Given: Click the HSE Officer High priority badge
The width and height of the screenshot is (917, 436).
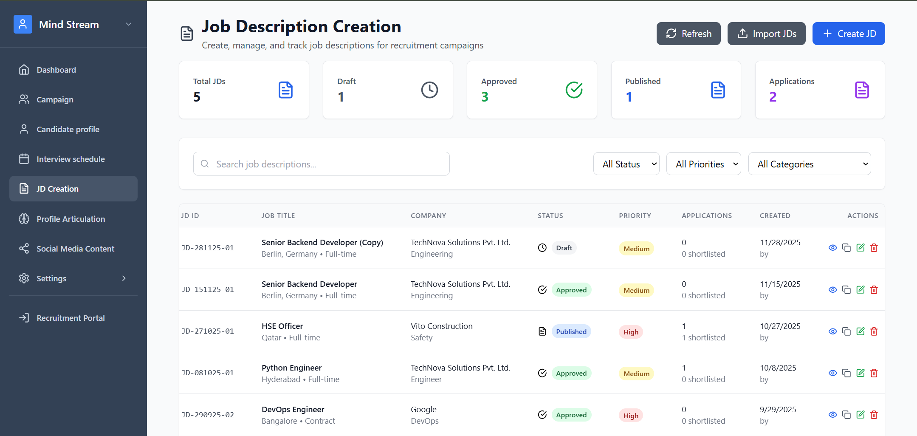Looking at the screenshot, I should point(631,332).
